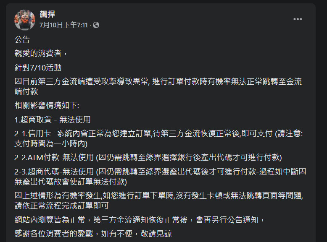Click the 因目前第三方金流端遭受攻擊 sentence
327x242 pixels.
[x=158, y=81]
